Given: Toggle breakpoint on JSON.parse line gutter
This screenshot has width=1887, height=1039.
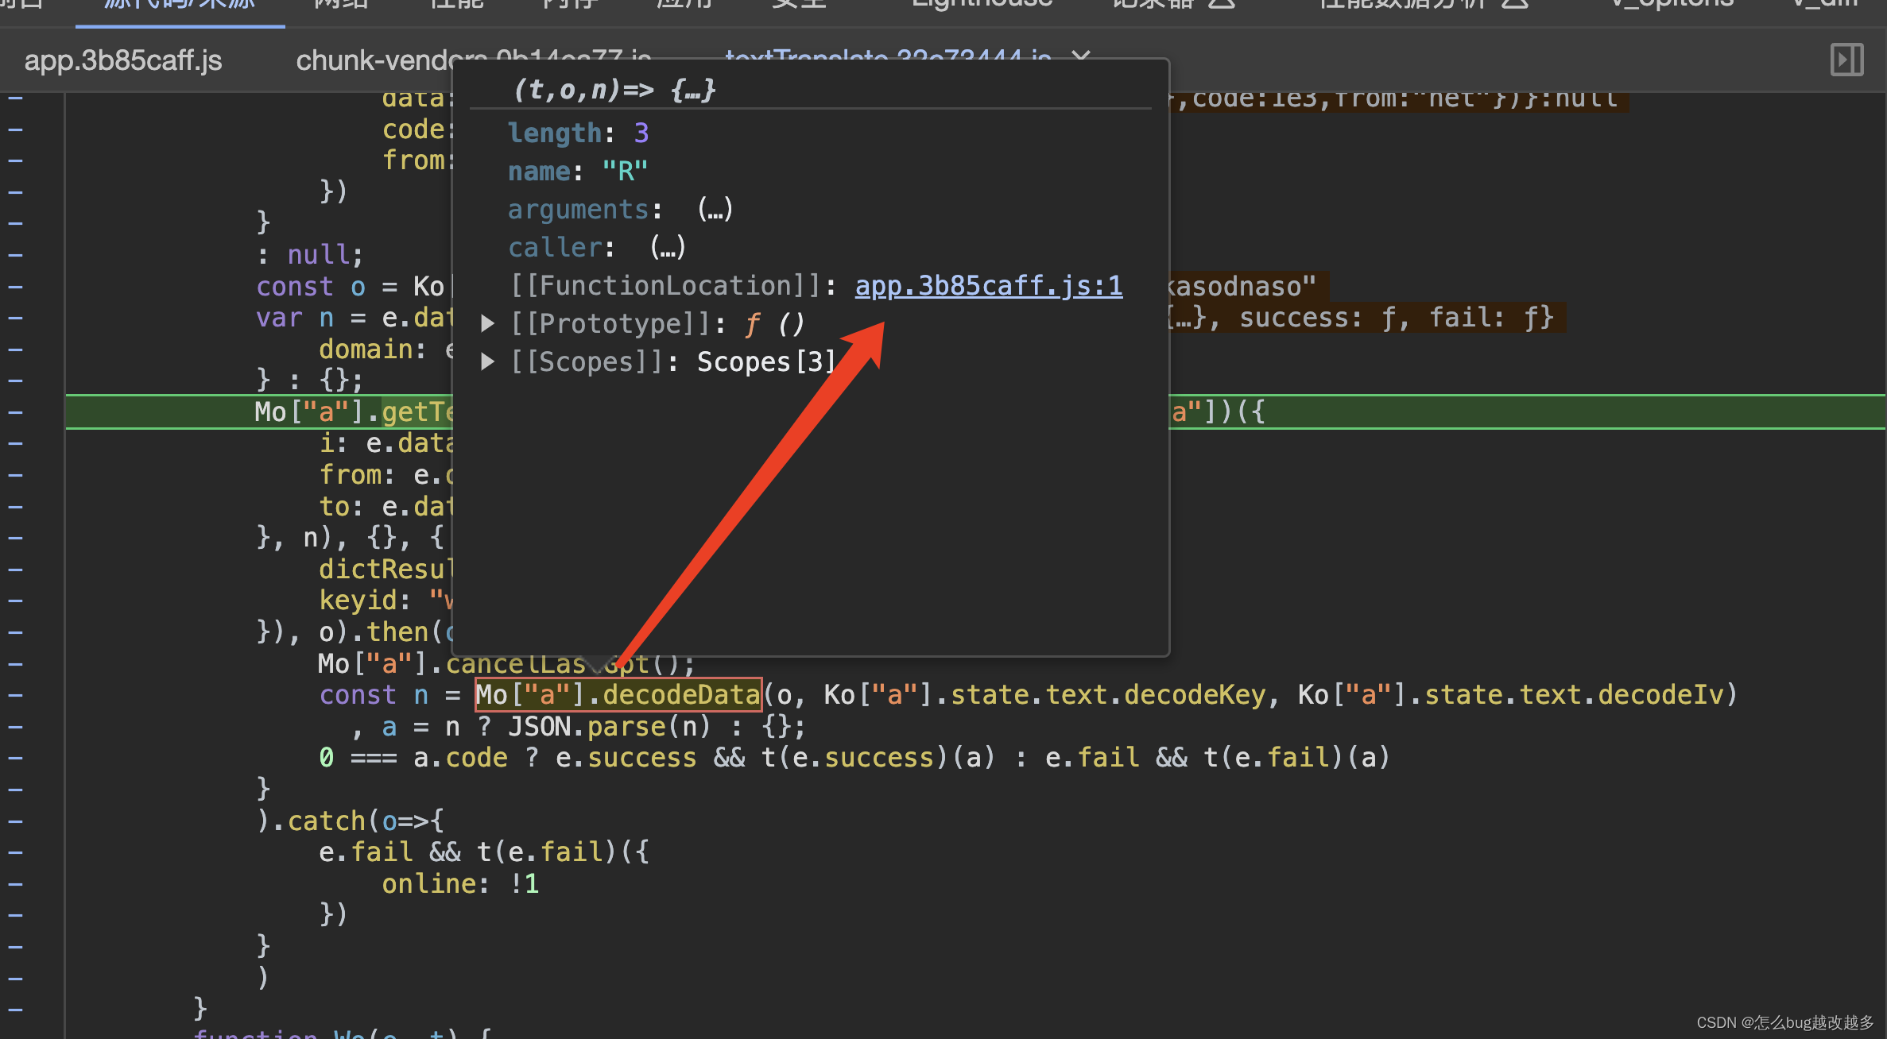Looking at the screenshot, I should point(16,727).
